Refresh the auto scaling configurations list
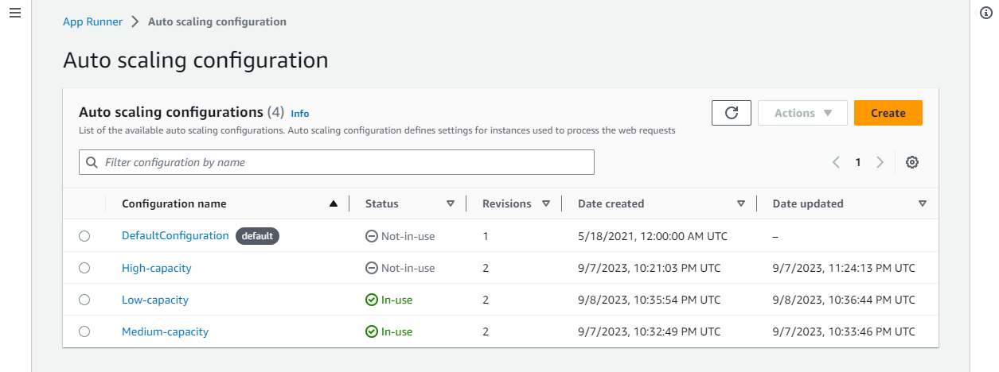The height and width of the screenshot is (372, 999). click(732, 113)
